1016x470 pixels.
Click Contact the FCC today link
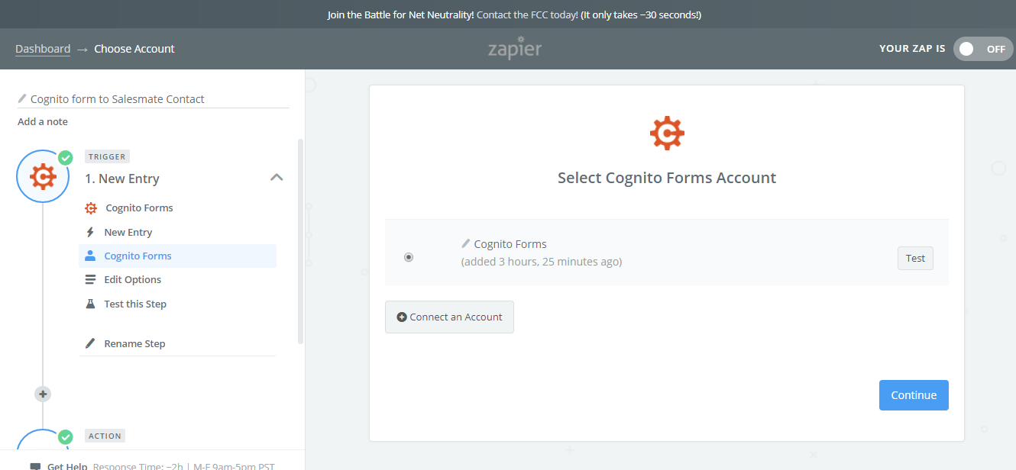527,14
